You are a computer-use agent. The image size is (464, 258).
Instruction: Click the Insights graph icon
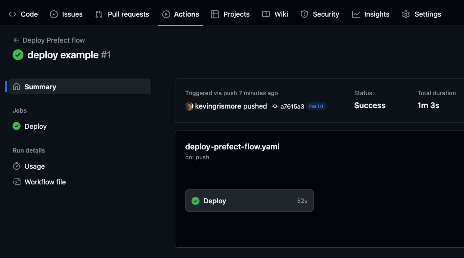[356, 14]
